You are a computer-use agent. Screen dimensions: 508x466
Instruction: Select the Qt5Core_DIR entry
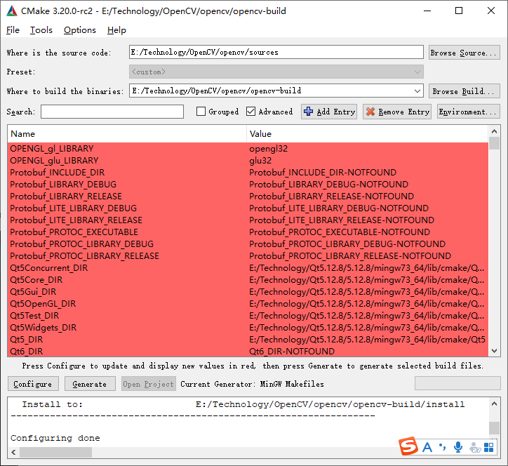(36, 280)
